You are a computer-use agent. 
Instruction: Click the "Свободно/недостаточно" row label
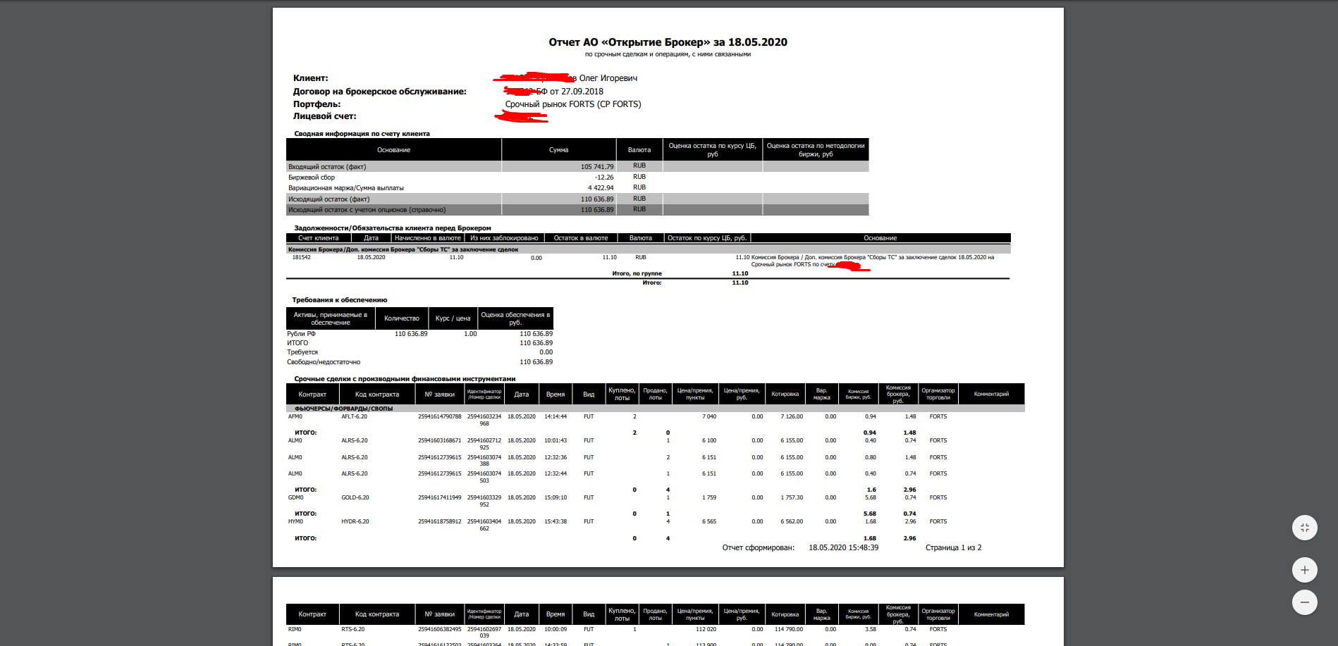(x=324, y=362)
